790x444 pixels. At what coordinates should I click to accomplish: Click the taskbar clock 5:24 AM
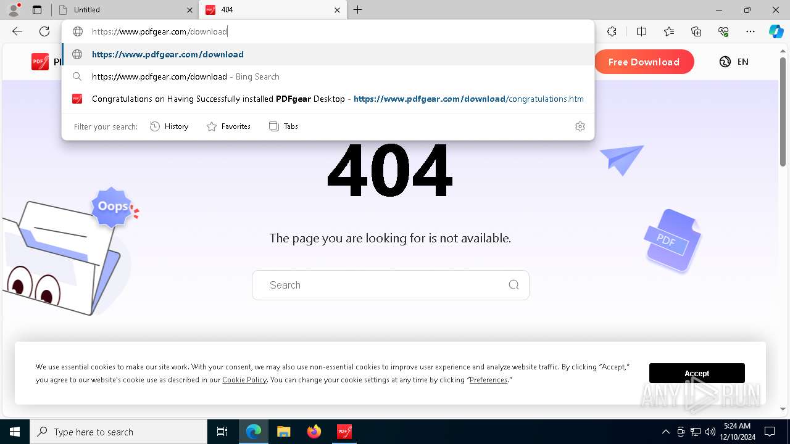[x=738, y=432]
